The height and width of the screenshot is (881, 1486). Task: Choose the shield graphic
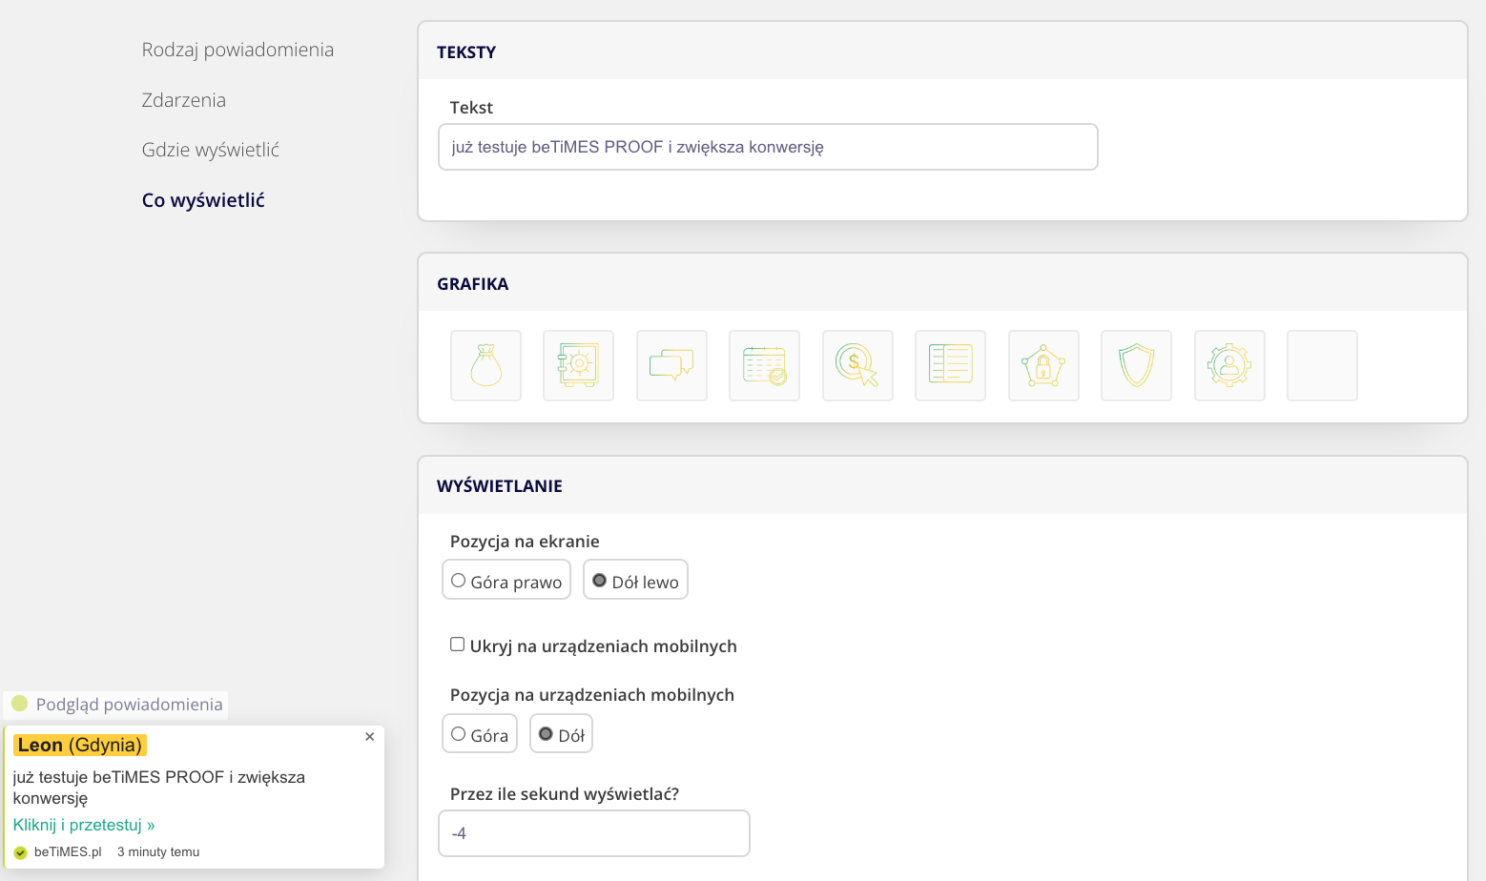[x=1136, y=366]
